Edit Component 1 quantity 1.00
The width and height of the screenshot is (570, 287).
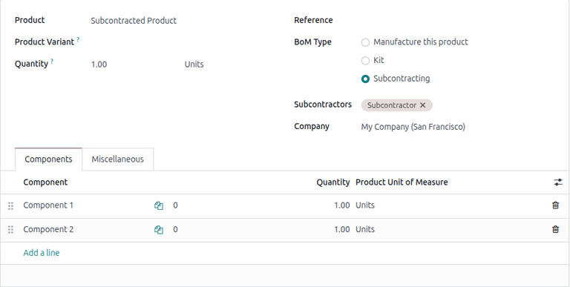pos(341,205)
